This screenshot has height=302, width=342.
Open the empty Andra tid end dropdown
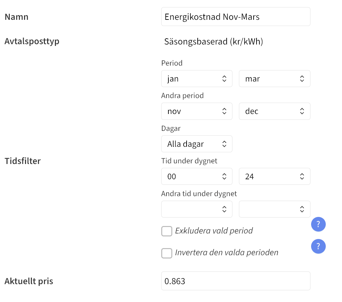(274, 209)
